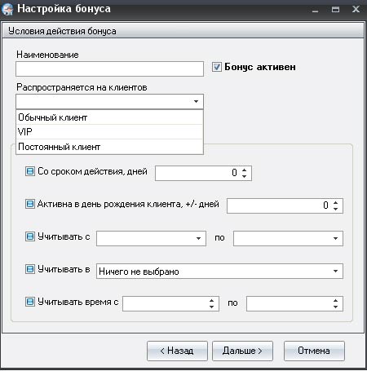Open the Учитывать с start date dropdown

coord(198,238)
